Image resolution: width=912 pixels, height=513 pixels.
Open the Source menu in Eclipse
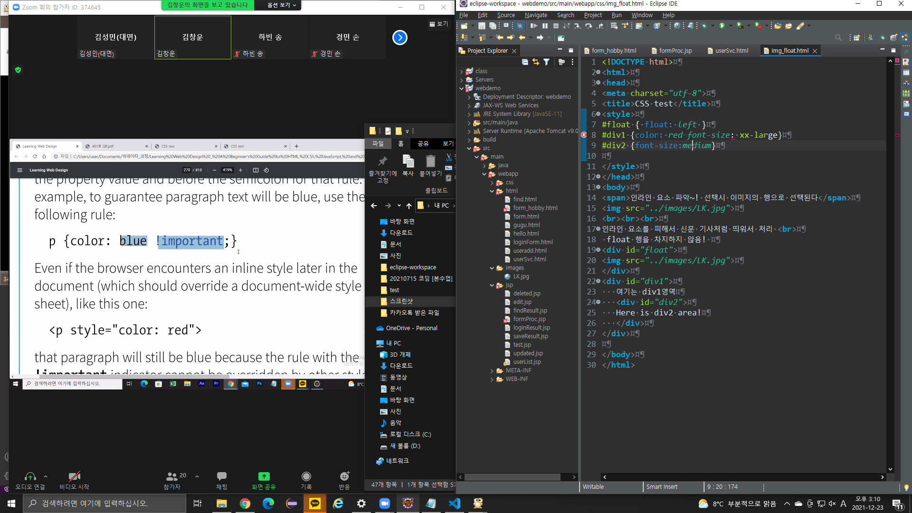click(x=506, y=15)
